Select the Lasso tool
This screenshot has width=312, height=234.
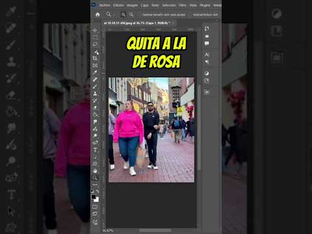pos(95,44)
